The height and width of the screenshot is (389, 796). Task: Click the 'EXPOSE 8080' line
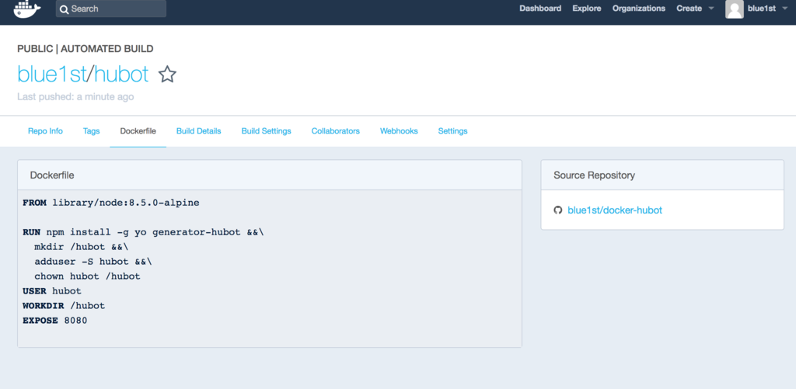click(55, 321)
